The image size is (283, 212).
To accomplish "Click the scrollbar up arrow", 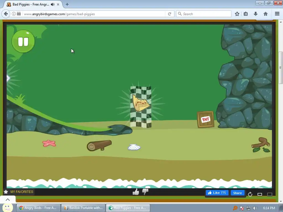I will coord(281,22).
